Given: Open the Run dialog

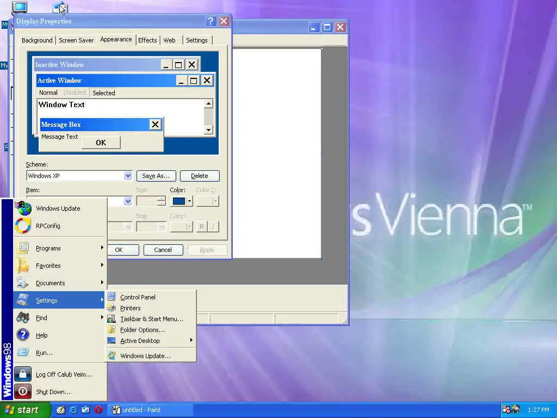Looking at the screenshot, I should pyautogui.click(x=60, y=353).
